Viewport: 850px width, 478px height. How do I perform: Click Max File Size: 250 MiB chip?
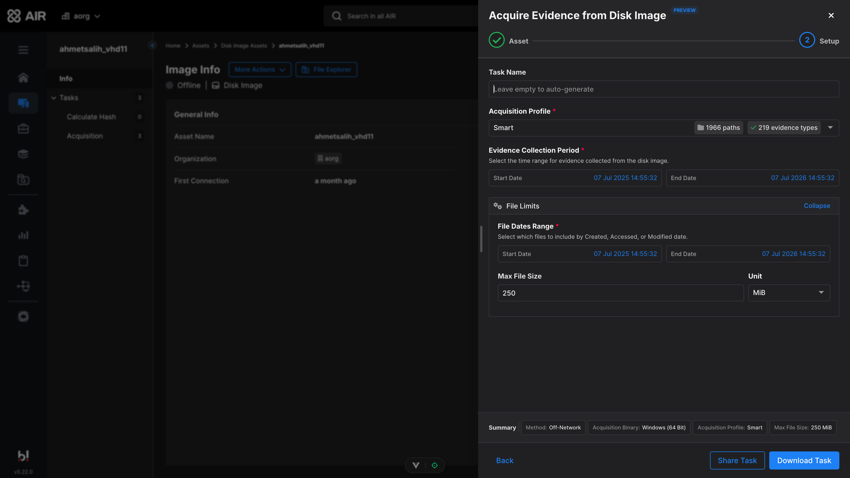coord(803,428)
